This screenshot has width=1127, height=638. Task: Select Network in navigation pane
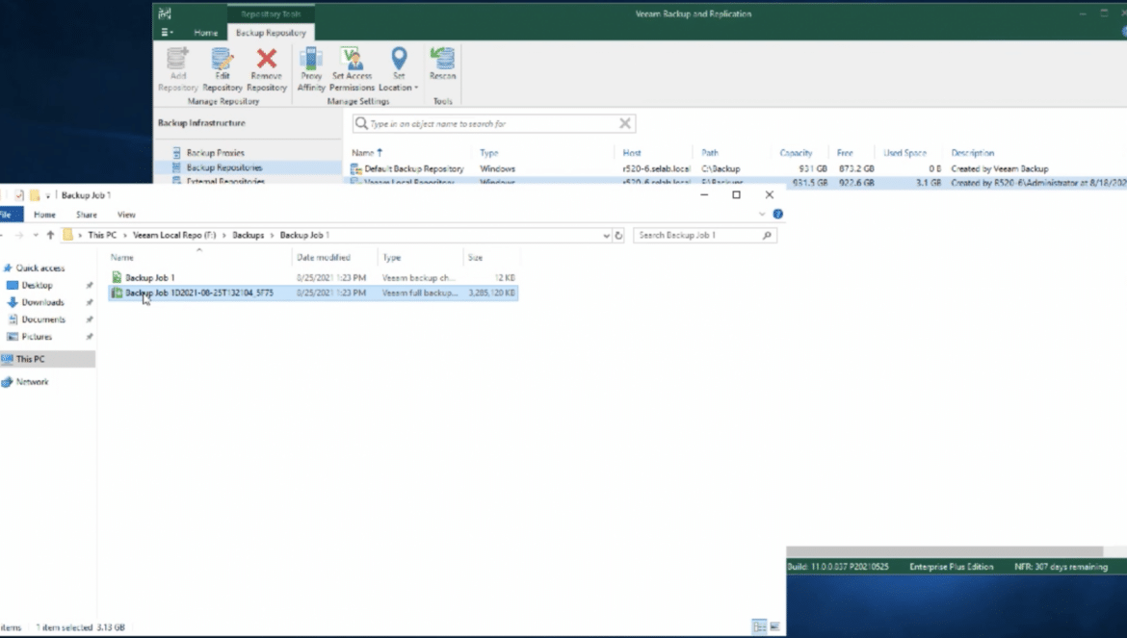33,382
